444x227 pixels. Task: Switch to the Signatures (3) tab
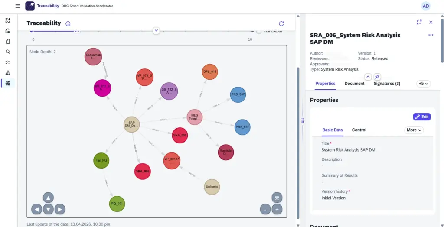coord(387,84)
